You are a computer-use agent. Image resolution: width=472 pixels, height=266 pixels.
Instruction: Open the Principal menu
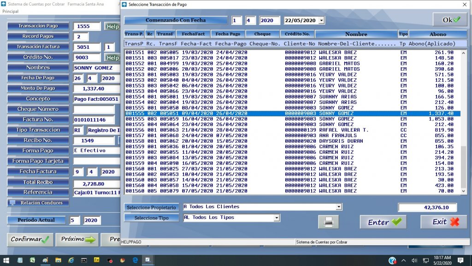[11, 11]
